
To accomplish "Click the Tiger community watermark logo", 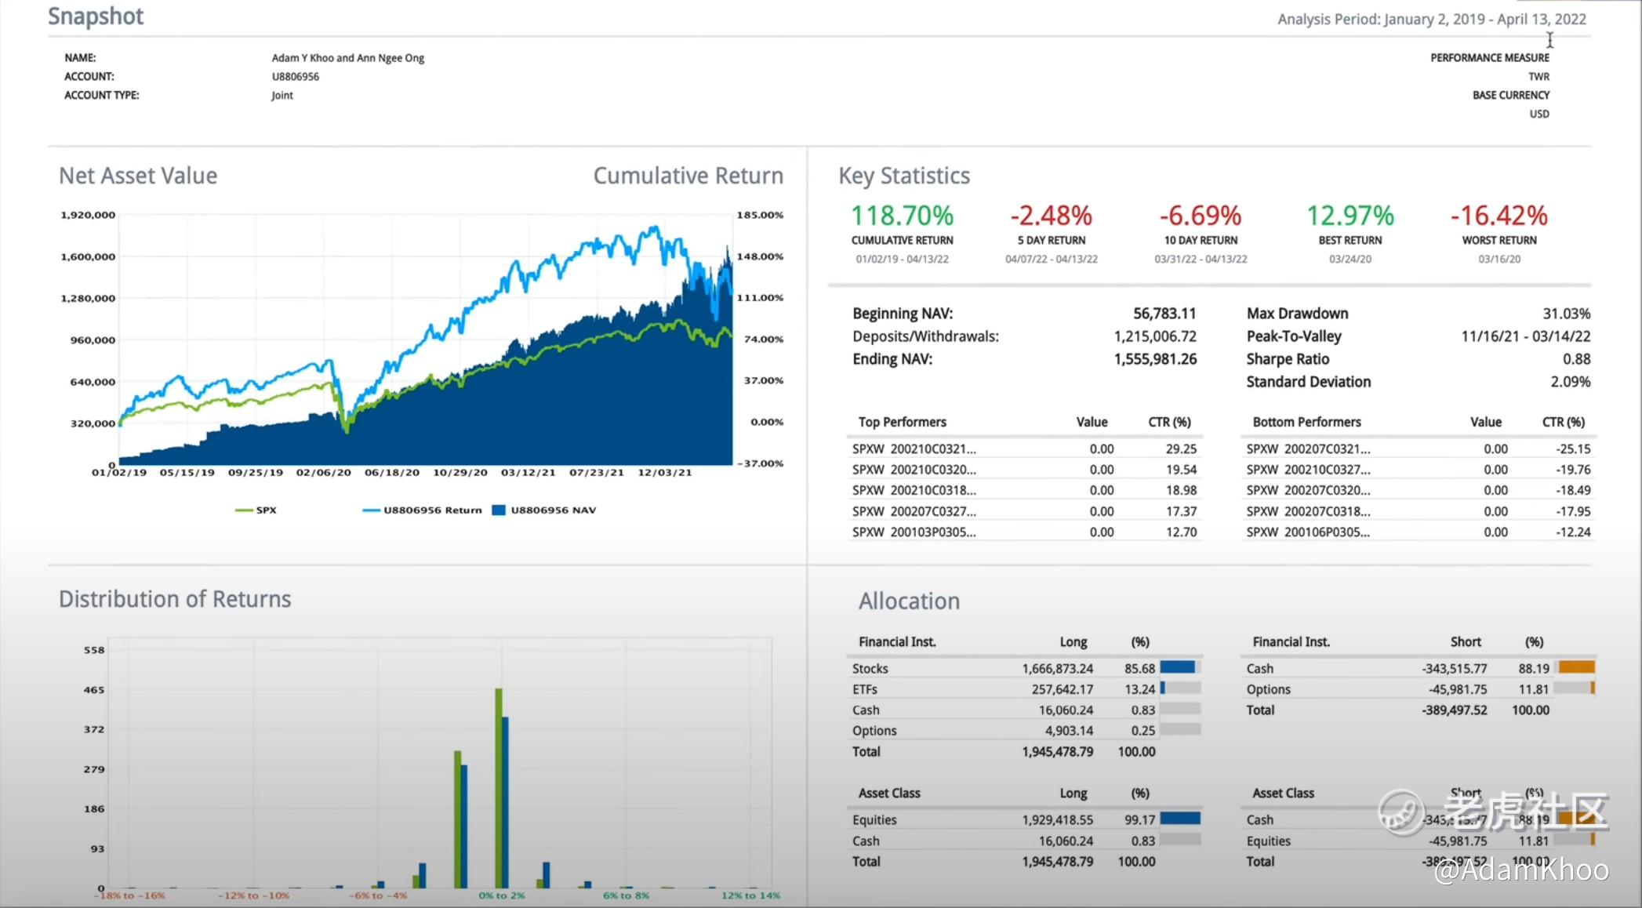I will [1401, 812].
